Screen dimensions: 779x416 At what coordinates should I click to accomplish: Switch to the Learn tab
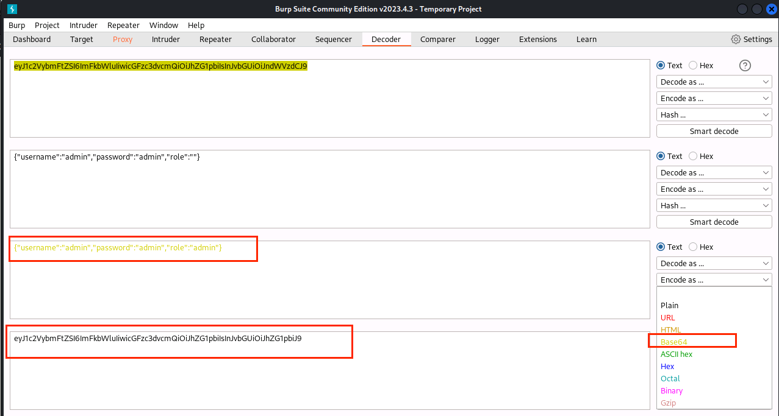tap(586, 39)
